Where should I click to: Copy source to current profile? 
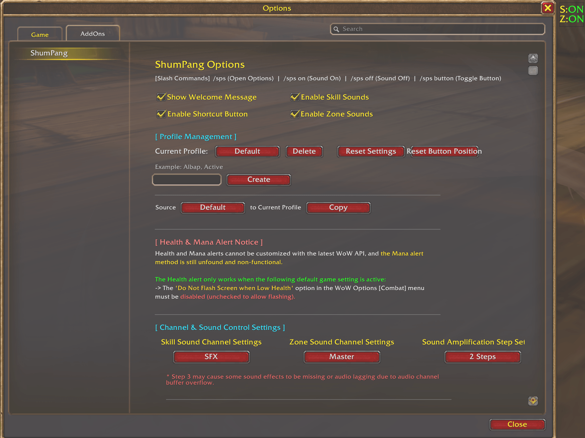[339, 207]
